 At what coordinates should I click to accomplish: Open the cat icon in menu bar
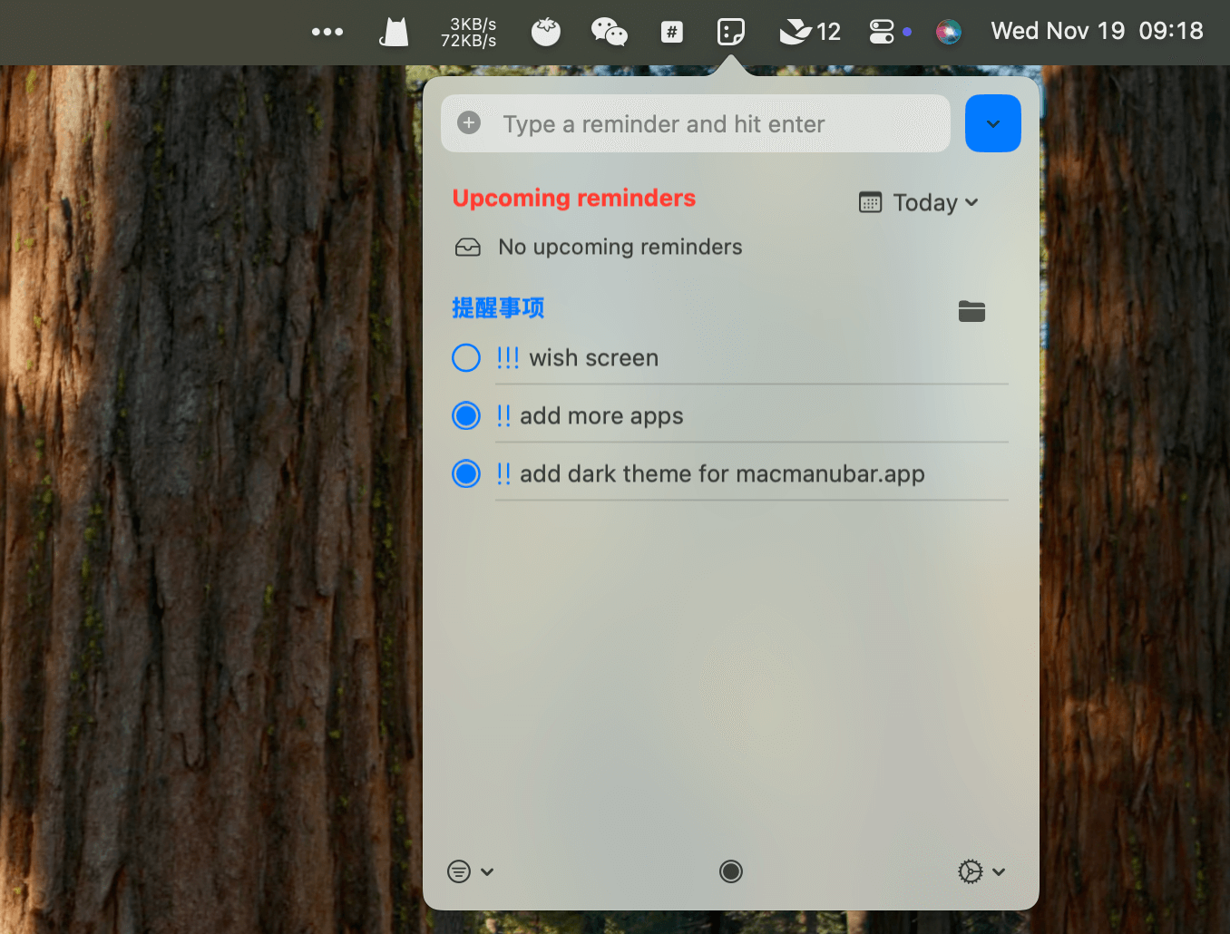pyautogui.click(x=394, y=32)
